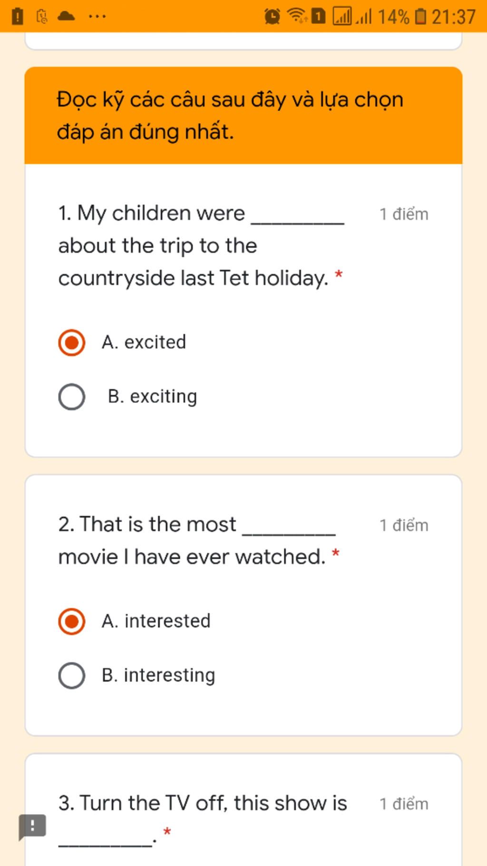The width and height of the screenshot is (487, 866).
Task: Select the 'A. interested' radio button
Action: 72,621
